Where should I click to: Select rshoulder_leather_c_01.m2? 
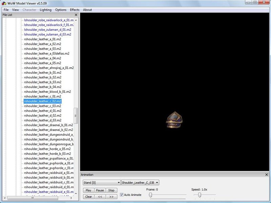tap(43, 96)
